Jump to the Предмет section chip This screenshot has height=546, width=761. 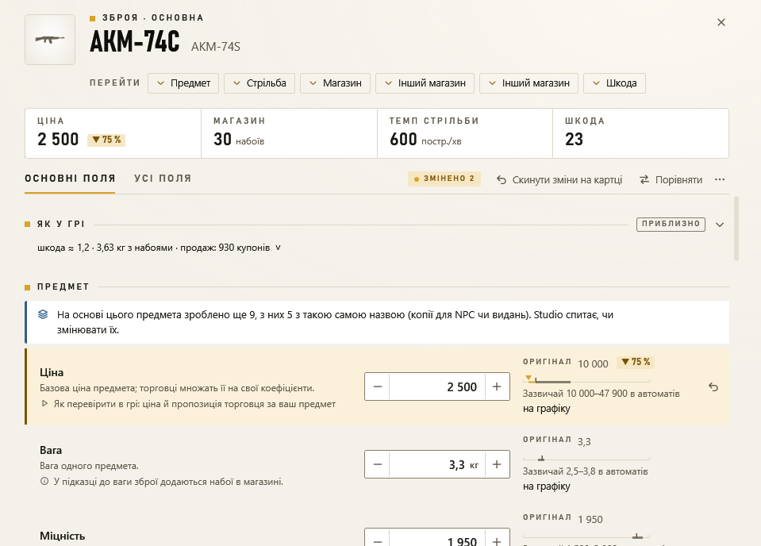click(x=183, y=83)
